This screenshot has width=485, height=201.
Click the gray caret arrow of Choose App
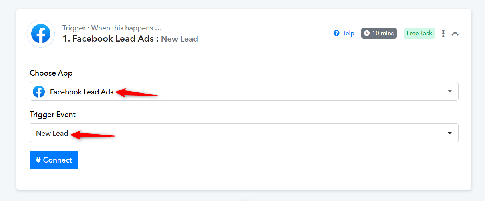[450, 92]
